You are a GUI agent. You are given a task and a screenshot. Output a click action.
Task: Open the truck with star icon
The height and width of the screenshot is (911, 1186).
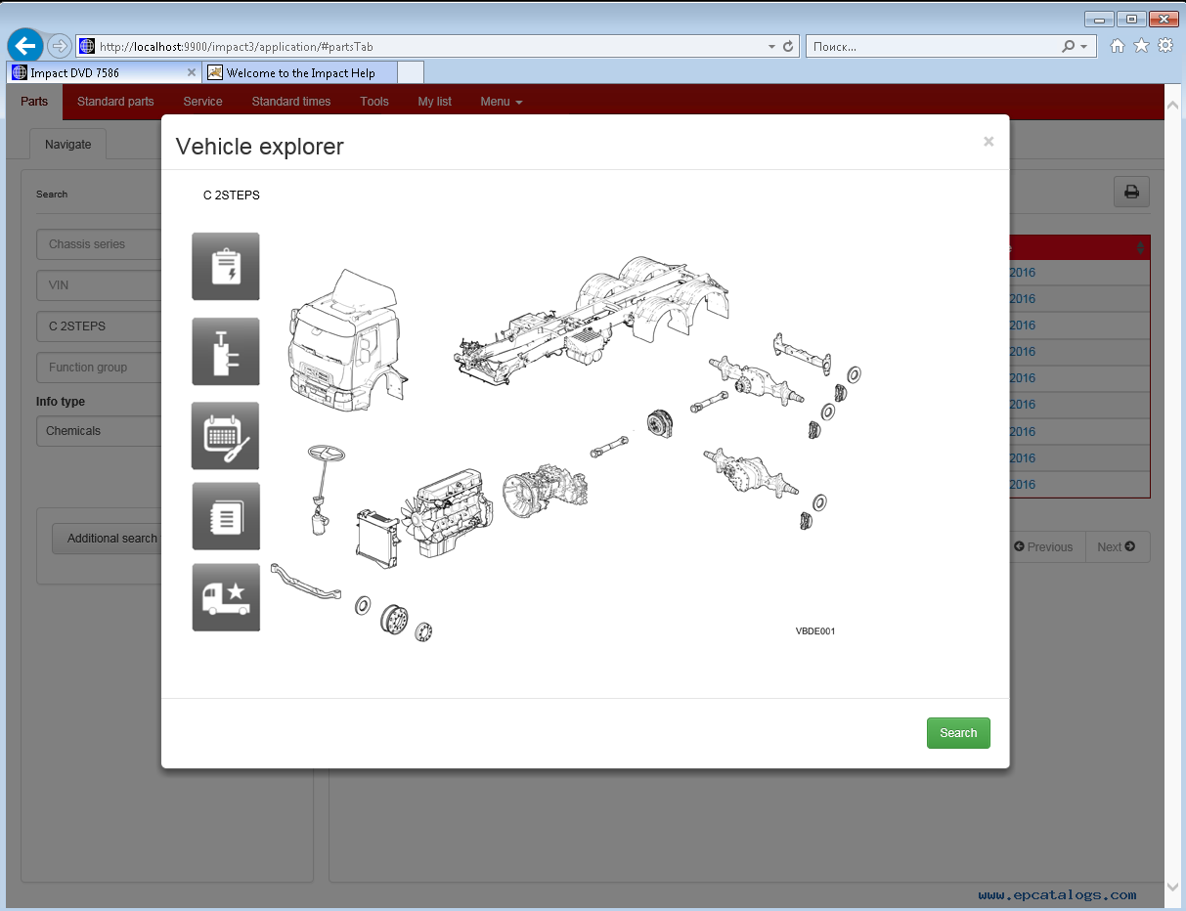(x=226, y=597)
